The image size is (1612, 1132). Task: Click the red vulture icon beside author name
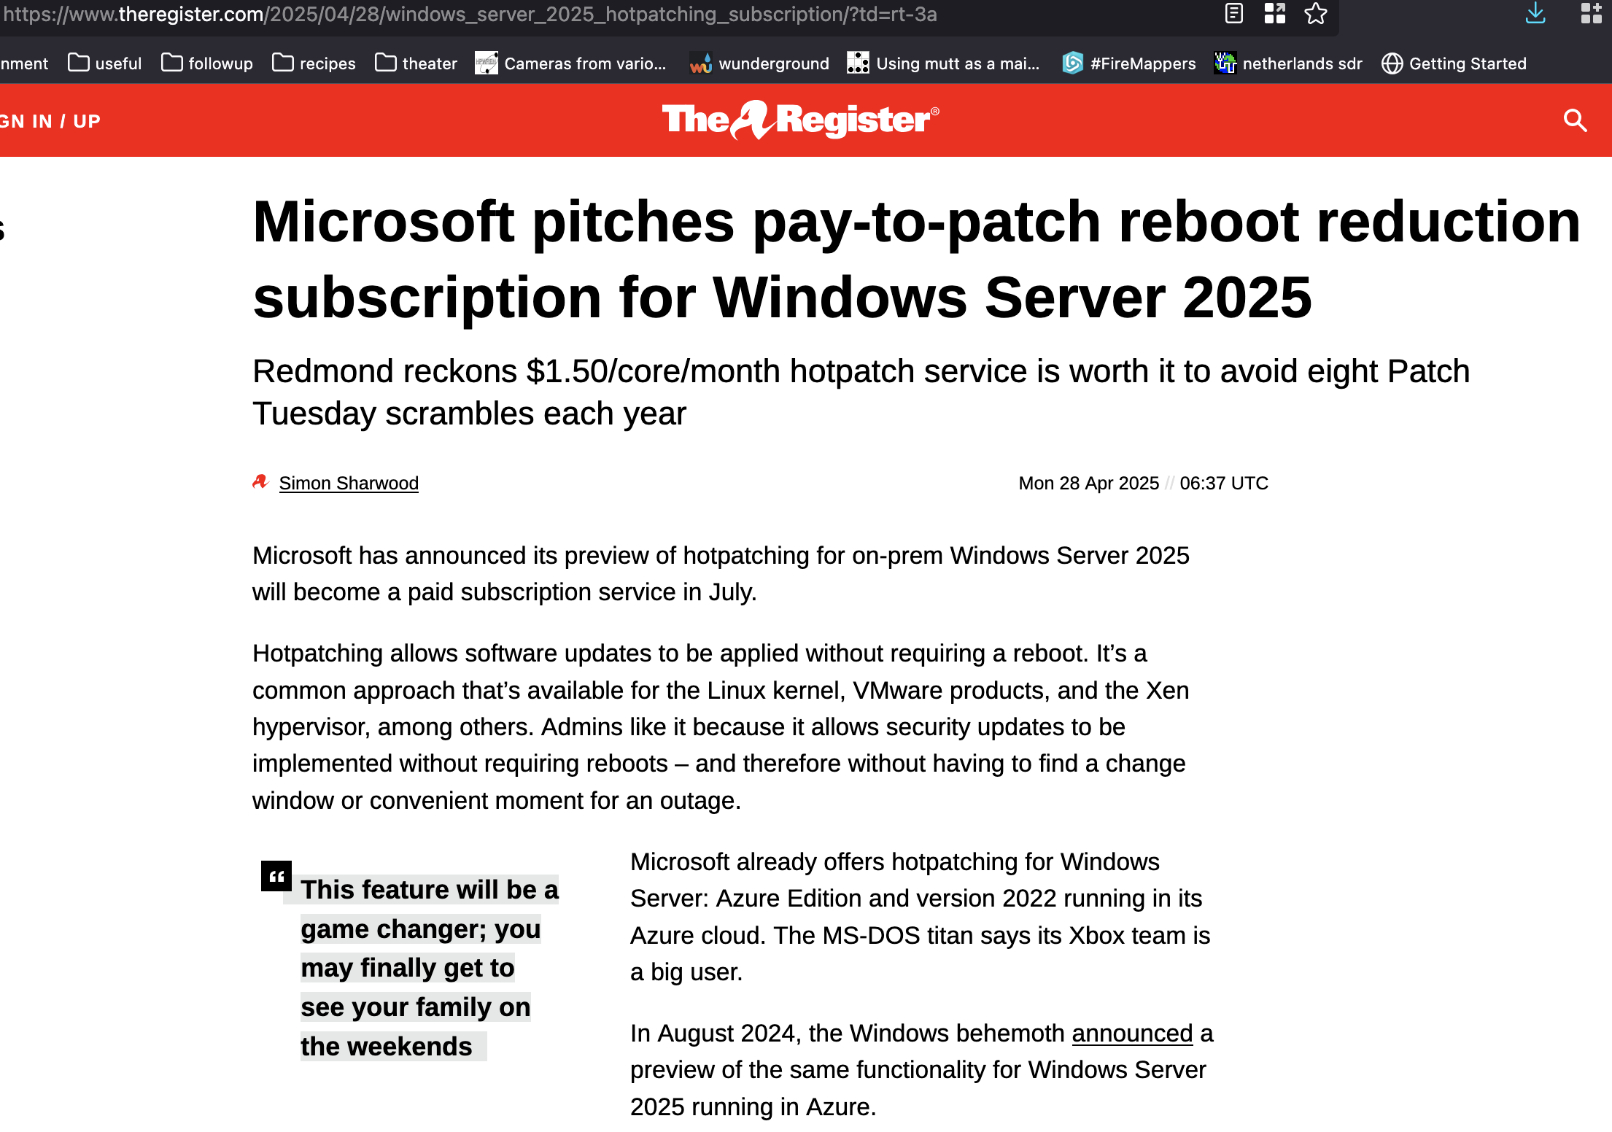pos(260,482)
